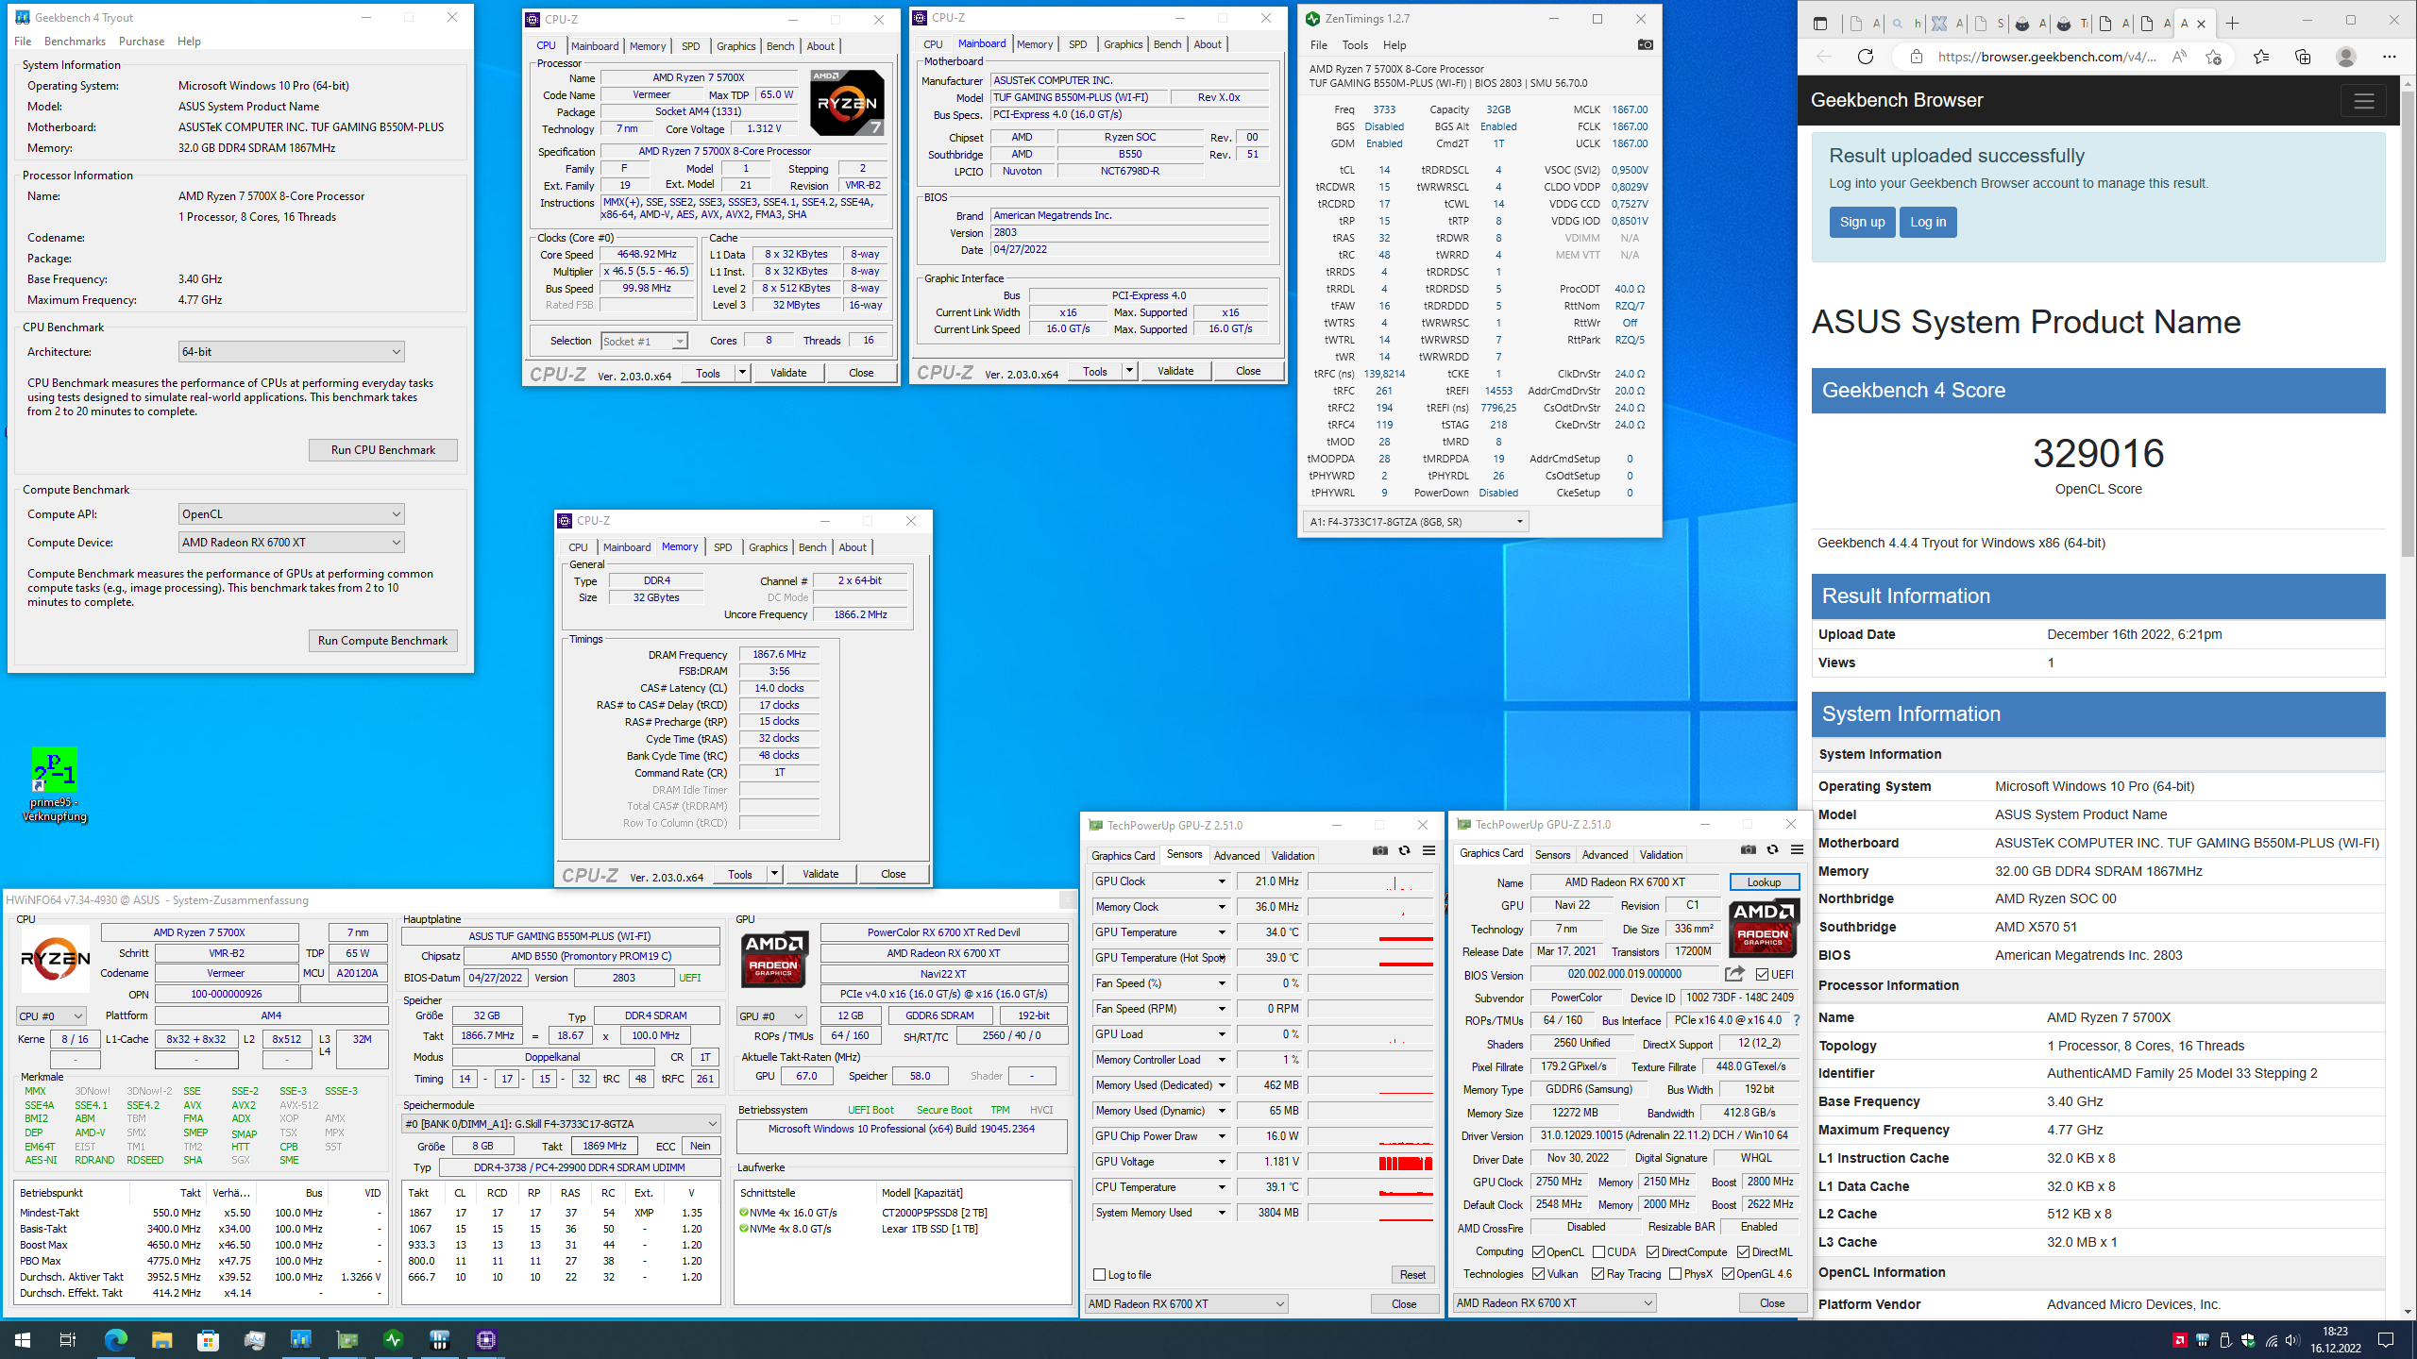Open Microsoft Edge from taskbar

[115, 1339]
